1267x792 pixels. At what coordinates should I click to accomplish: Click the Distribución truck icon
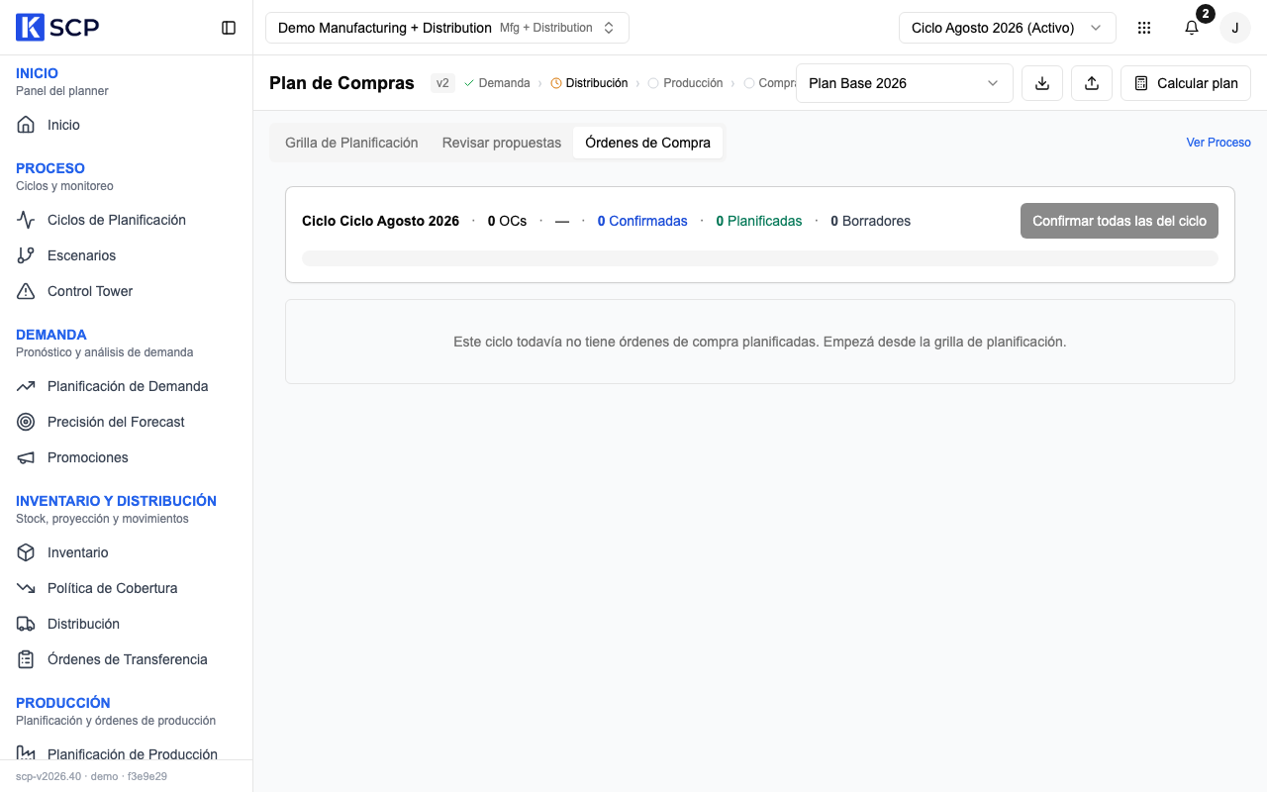pyautogui.click(x=27, y=624)
